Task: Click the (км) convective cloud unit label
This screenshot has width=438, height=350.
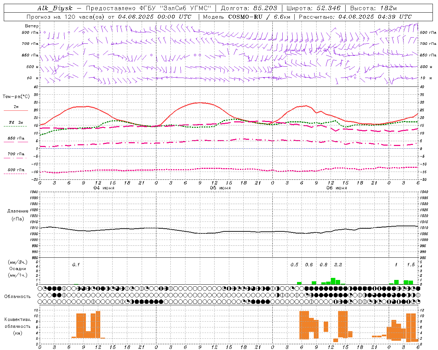Action: tap(17, 333)
